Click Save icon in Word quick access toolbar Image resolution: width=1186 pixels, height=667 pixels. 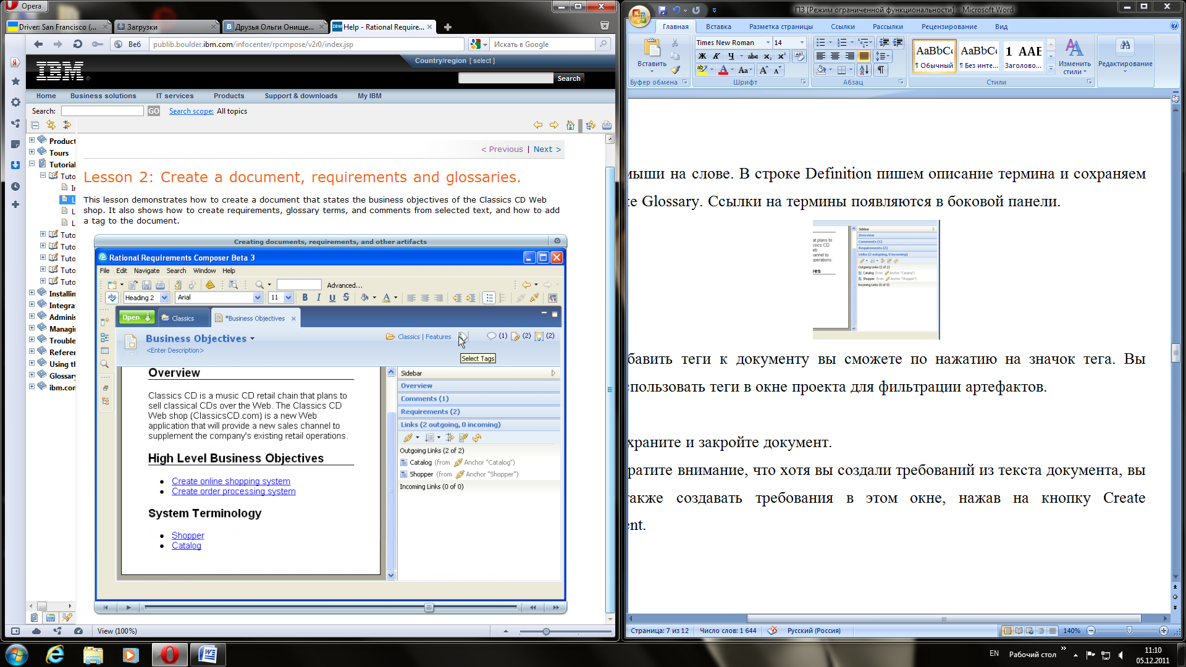pyautogui.click(x=662, y=10)
